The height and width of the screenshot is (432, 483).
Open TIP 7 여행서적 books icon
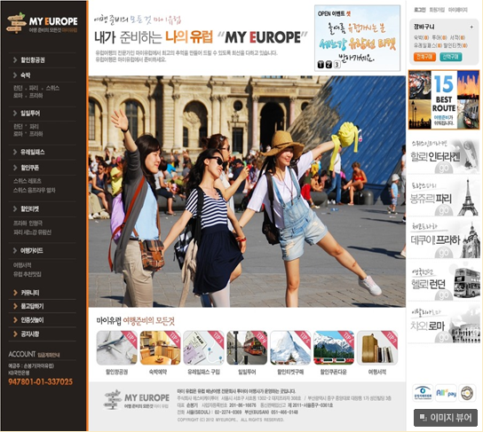[x=377, y=348]
